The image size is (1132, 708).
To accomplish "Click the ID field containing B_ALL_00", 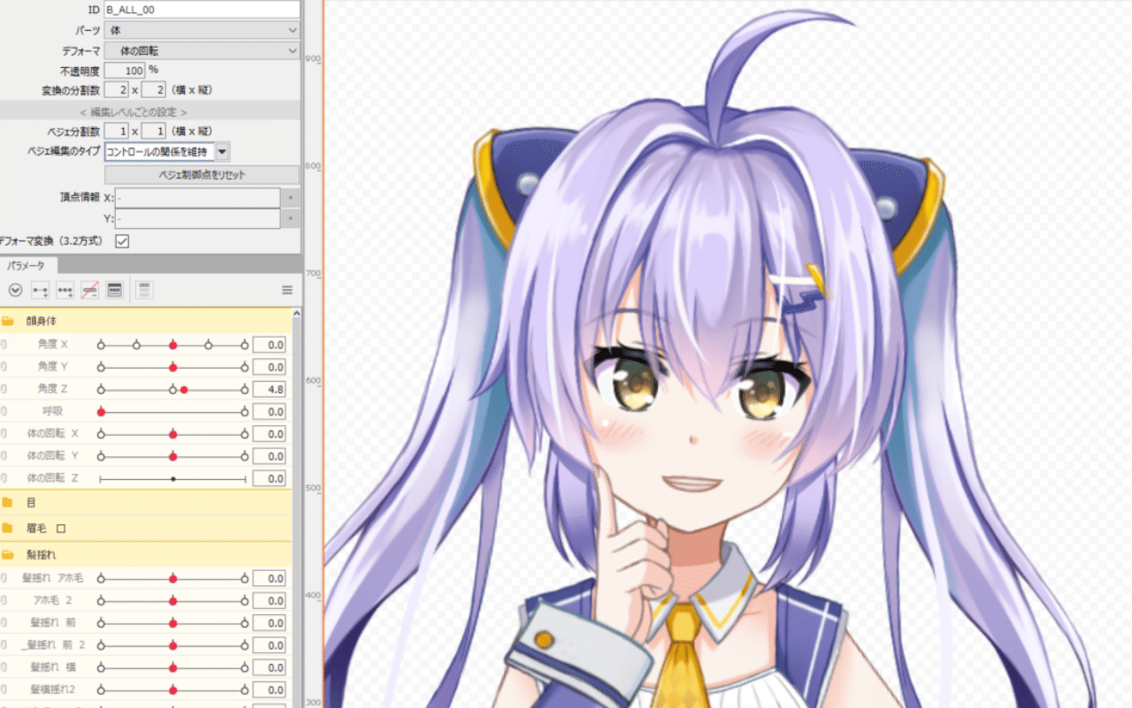I will pyautogui.click(x=202, y=9).
